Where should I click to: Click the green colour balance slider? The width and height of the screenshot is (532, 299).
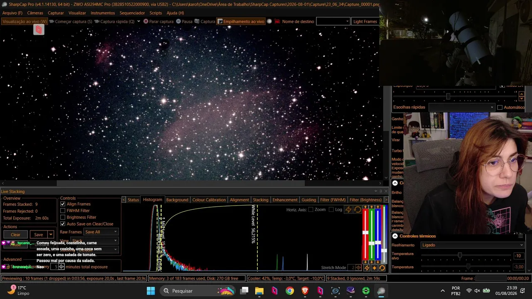coord(372,235)
